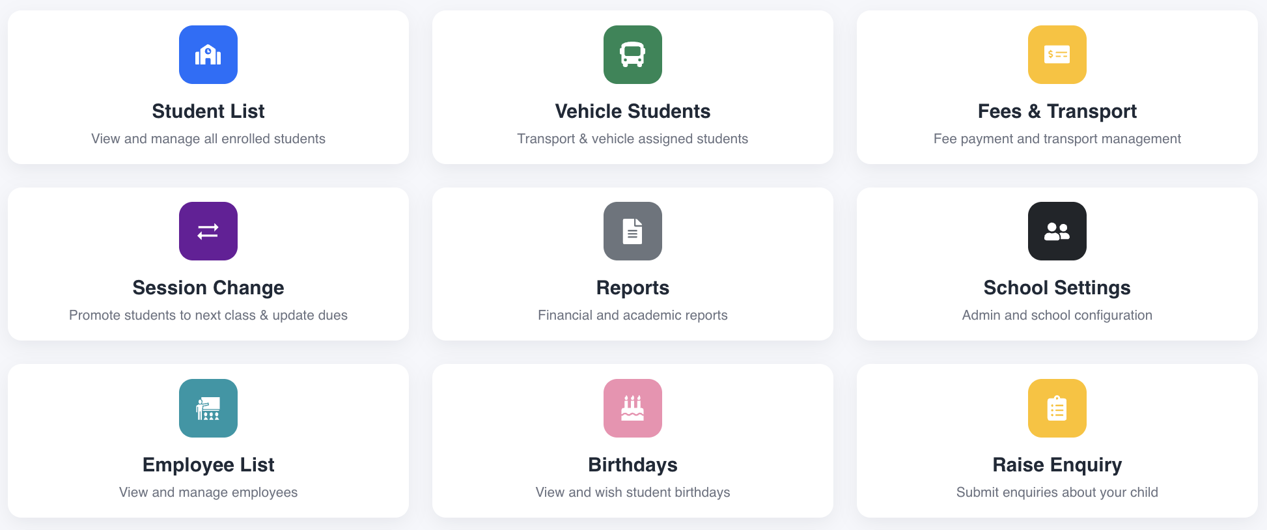
Task: Click the Session Change heading
Action: [208, 287]
